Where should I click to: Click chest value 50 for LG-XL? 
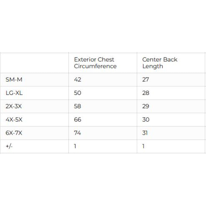point(77,93)
